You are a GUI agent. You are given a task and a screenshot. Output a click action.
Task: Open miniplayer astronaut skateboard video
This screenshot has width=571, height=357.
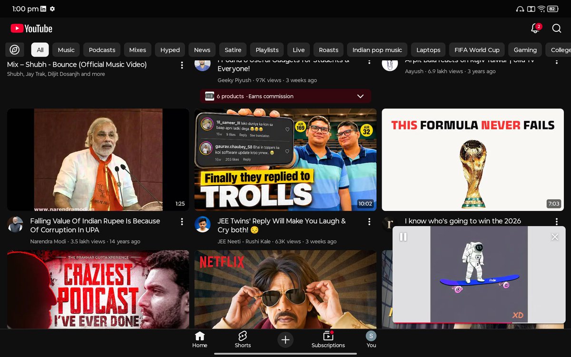coord(479,275)
